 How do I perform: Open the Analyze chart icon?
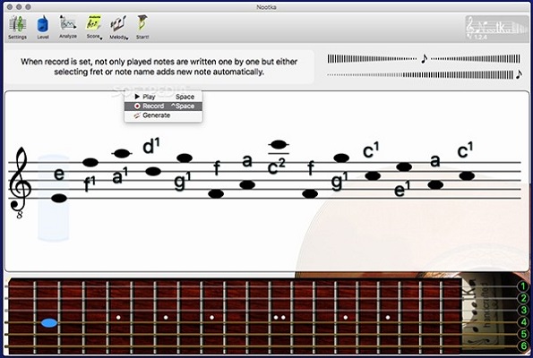click(68, 27)
